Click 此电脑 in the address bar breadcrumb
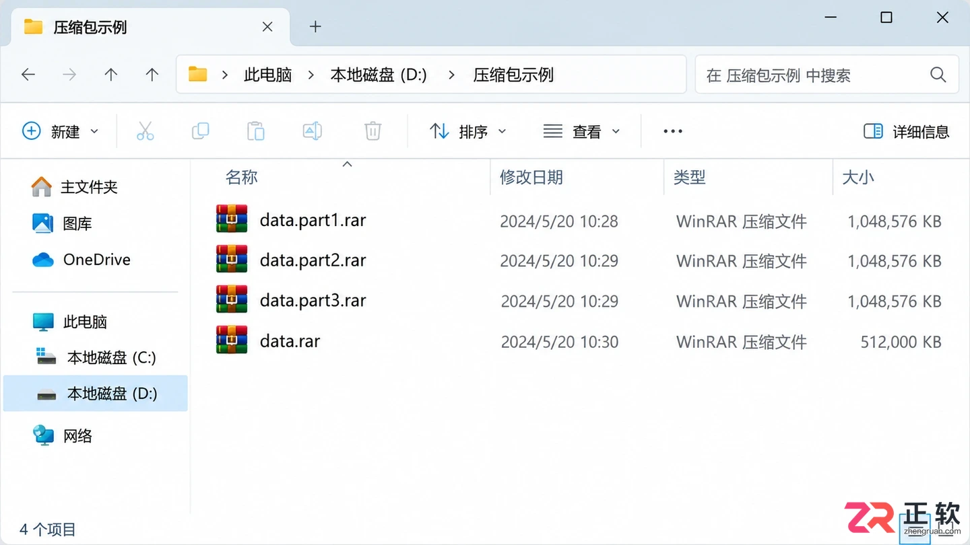This screenshot has height=545, width=970. (x=267, y=75)
